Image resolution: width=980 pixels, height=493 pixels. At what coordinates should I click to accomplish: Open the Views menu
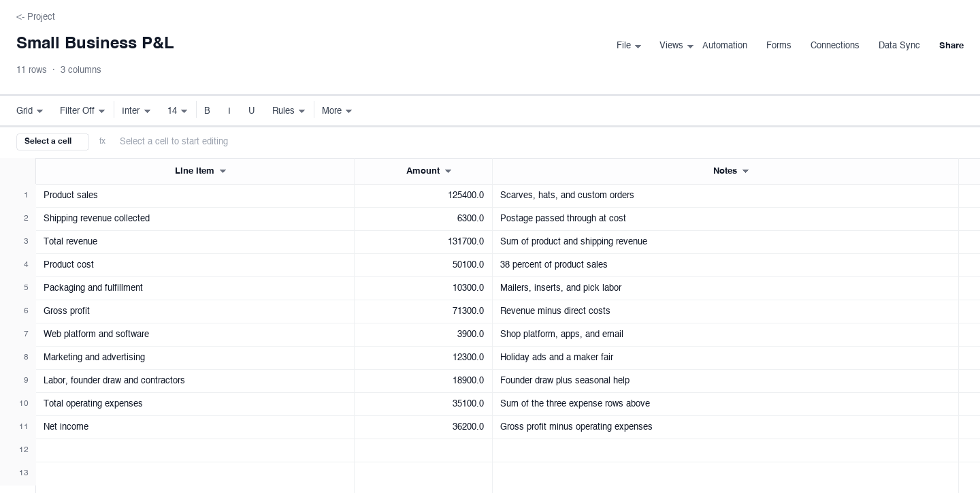pyautogui.click(x=676, y=46)
